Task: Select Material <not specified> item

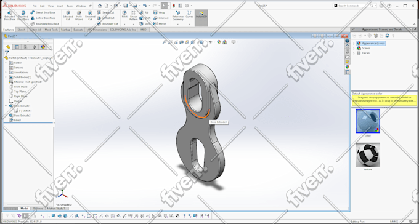Action: point(26,82)
